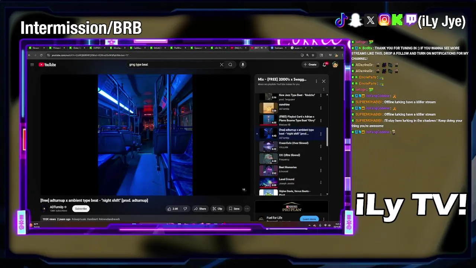The width and height of the screenshot is (476, 268).
Task: Click the search magnifier button
Action: 231,65
